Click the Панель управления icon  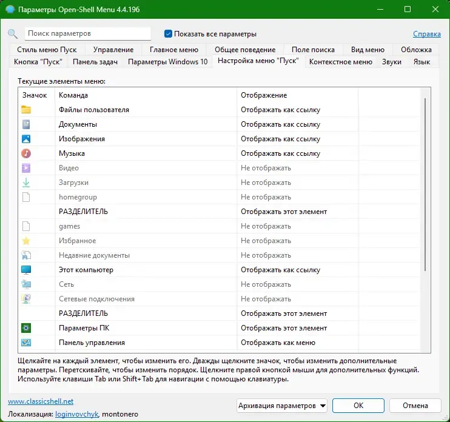[26, 342]
